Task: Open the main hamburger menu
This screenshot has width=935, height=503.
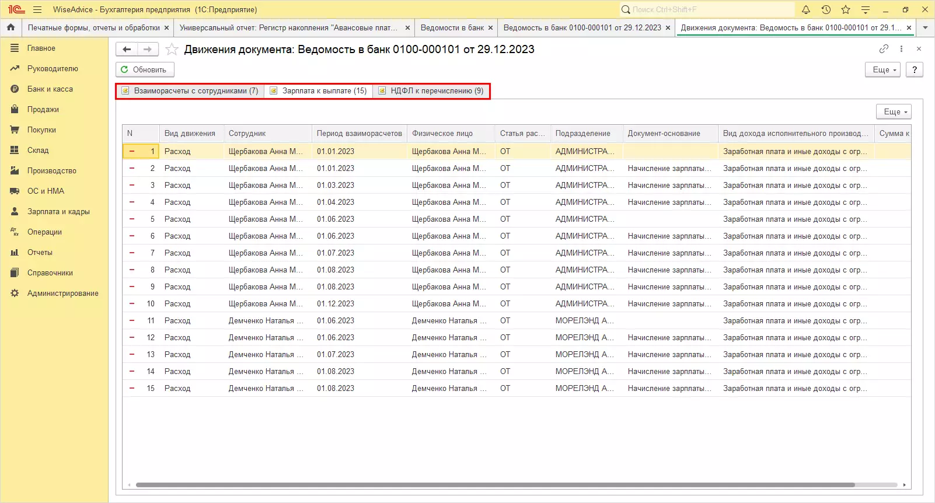Action: [x=37, y=9]
